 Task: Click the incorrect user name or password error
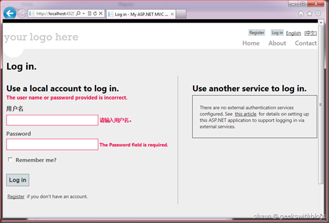[67, 98]
